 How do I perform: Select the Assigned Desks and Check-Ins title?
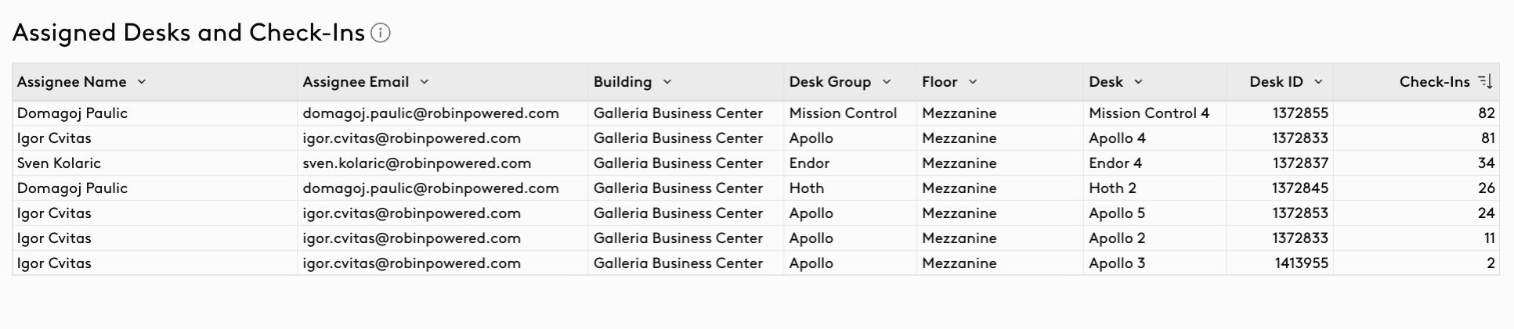189,33
